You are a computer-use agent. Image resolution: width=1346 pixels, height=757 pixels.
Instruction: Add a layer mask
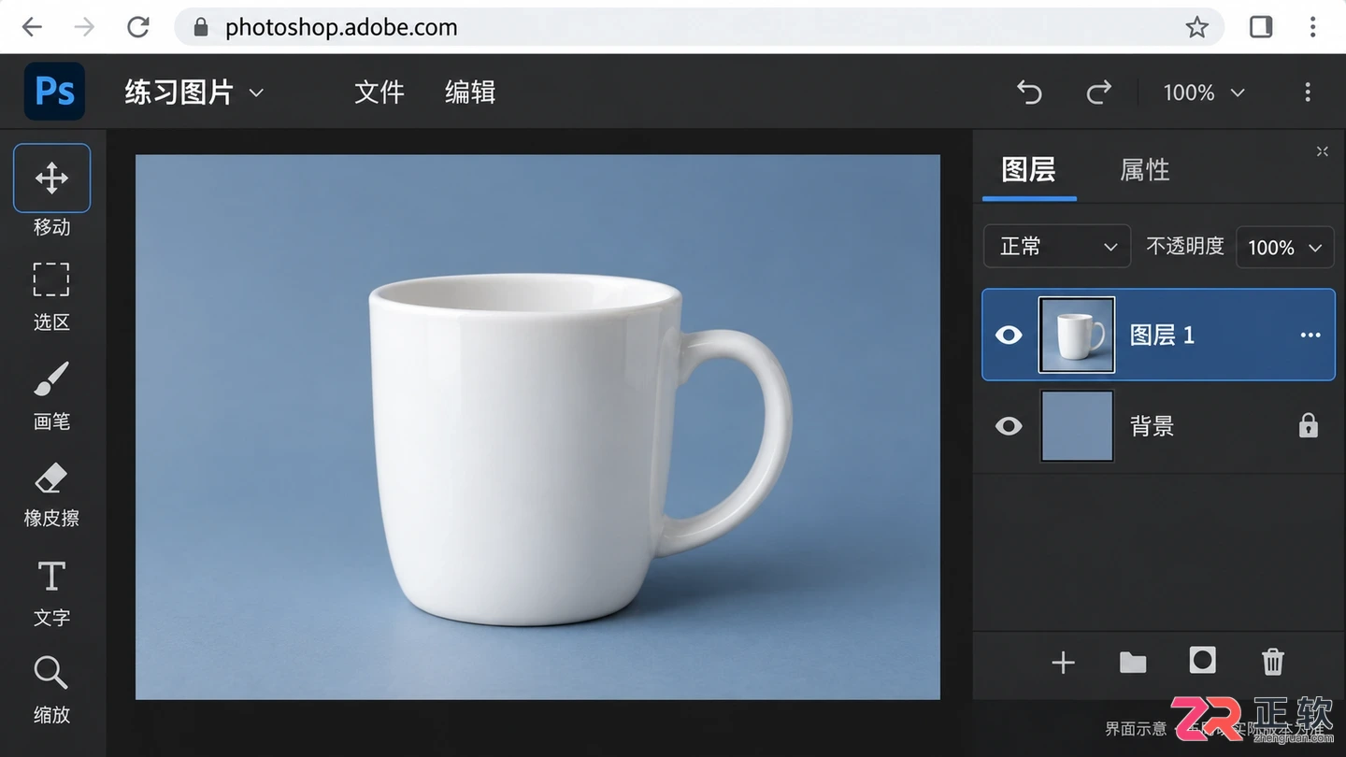pos(1202,661)
